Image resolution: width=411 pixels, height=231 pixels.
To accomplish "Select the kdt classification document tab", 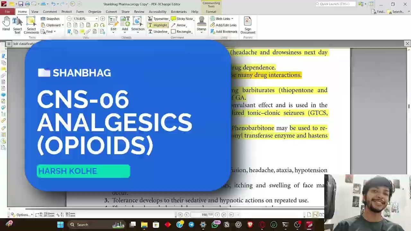I will point(23,44).
